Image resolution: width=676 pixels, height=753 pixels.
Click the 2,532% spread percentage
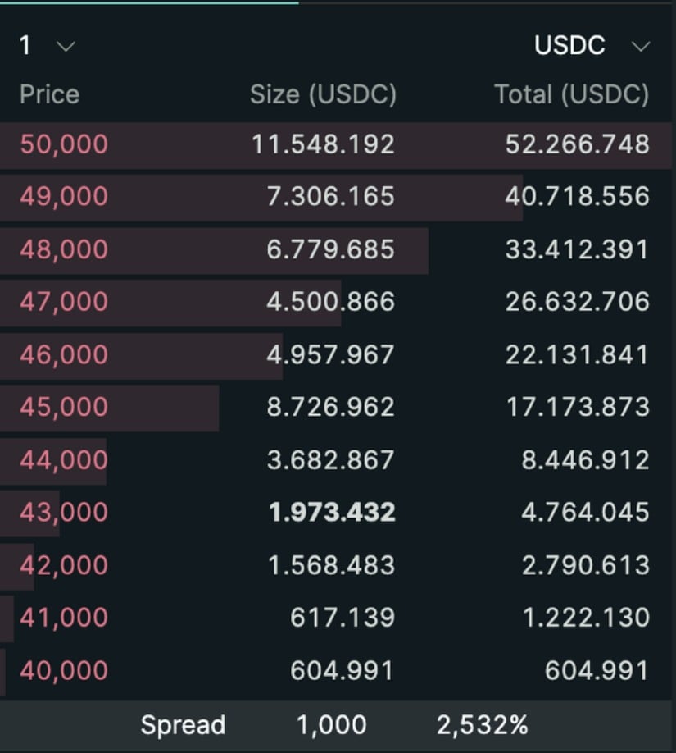click(482, 725)
